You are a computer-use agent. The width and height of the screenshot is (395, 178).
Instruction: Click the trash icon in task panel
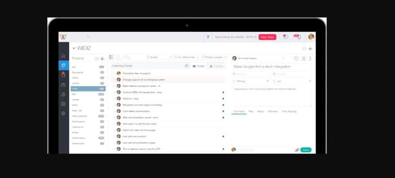coord(303,58)
